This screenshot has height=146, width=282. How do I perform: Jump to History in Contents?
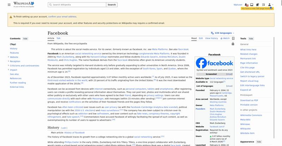pos(14,48)
